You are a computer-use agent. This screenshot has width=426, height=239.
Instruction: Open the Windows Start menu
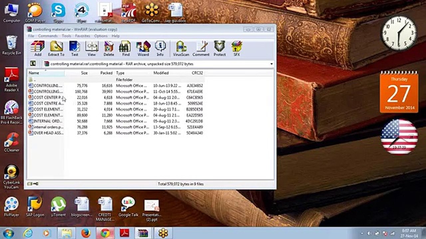tap(8, 233)
